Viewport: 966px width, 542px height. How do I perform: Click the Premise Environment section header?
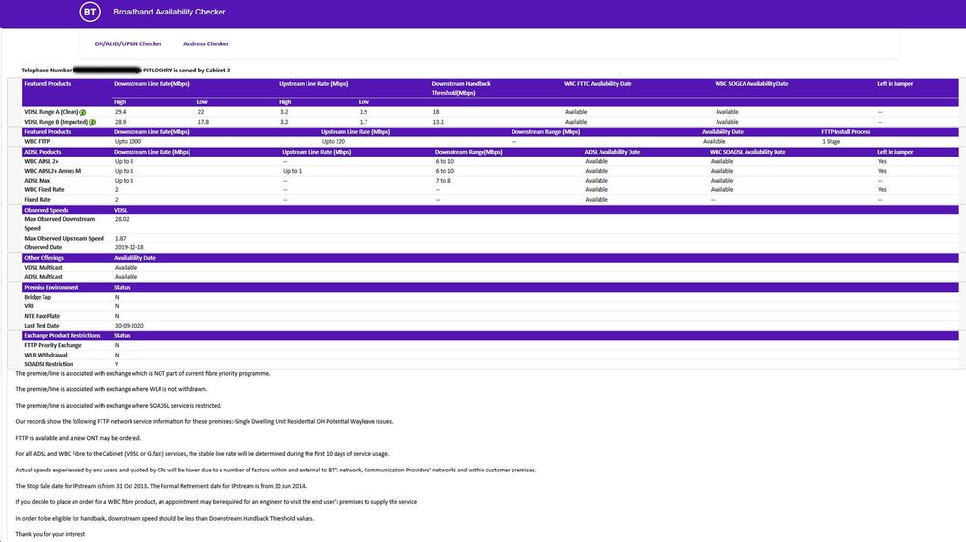51,287
